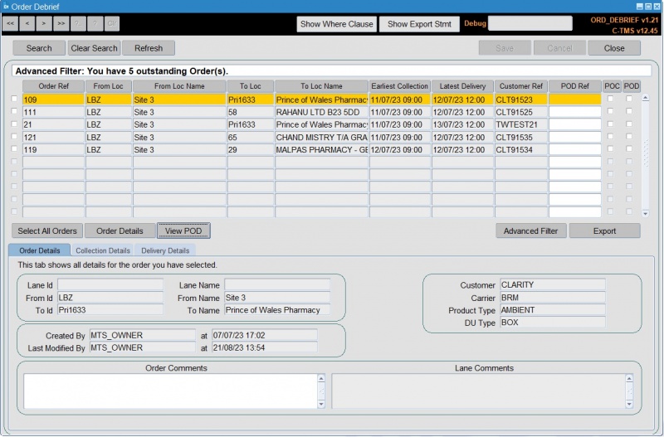
Task: Select checkbox for order 121
Action: [x=14, y=136]
